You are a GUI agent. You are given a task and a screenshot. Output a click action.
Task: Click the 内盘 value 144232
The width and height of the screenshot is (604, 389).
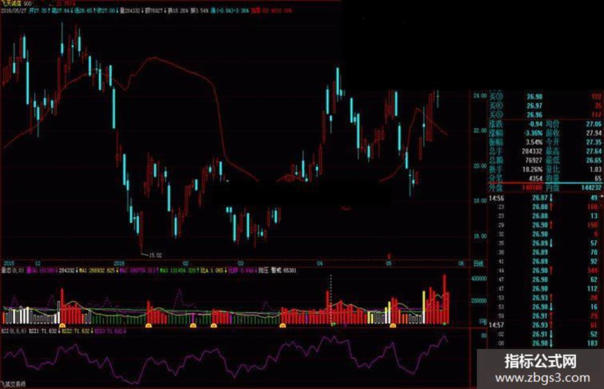pos(591,188)
